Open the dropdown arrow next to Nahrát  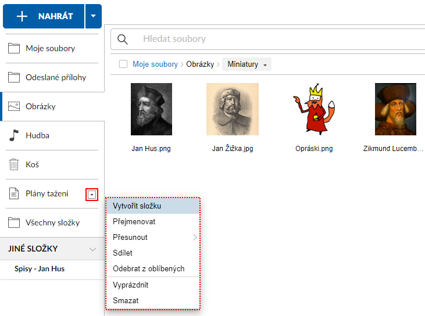coord(93,16)
